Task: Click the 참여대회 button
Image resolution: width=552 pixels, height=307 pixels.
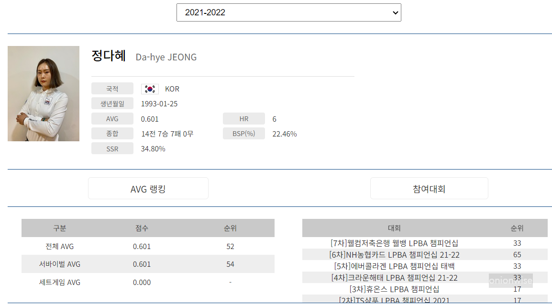Action: pyautogui.click(x=429, y=188)
